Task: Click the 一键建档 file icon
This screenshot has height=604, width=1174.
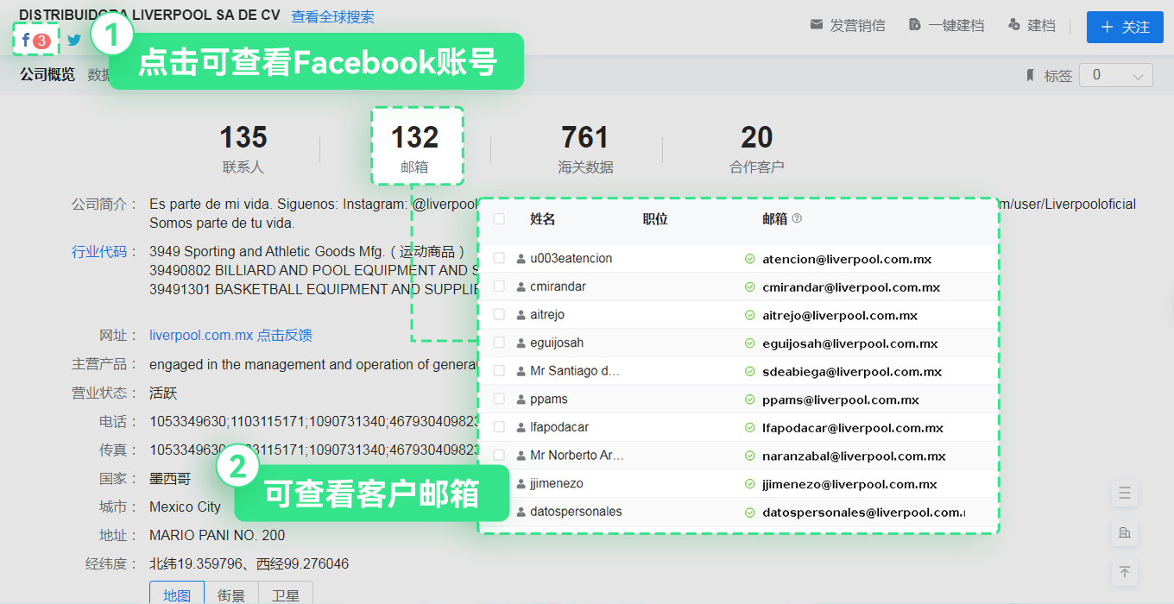Action: (x=915, y=25)
